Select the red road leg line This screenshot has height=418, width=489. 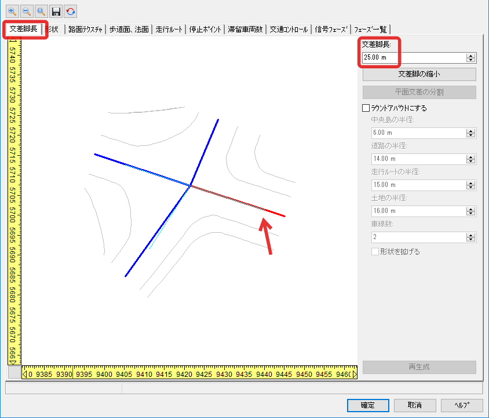click(x=239, y=201)
